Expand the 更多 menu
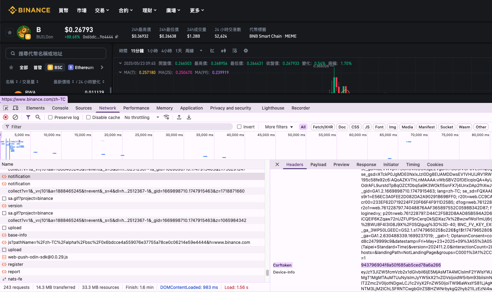 click(x=197, y=10)
